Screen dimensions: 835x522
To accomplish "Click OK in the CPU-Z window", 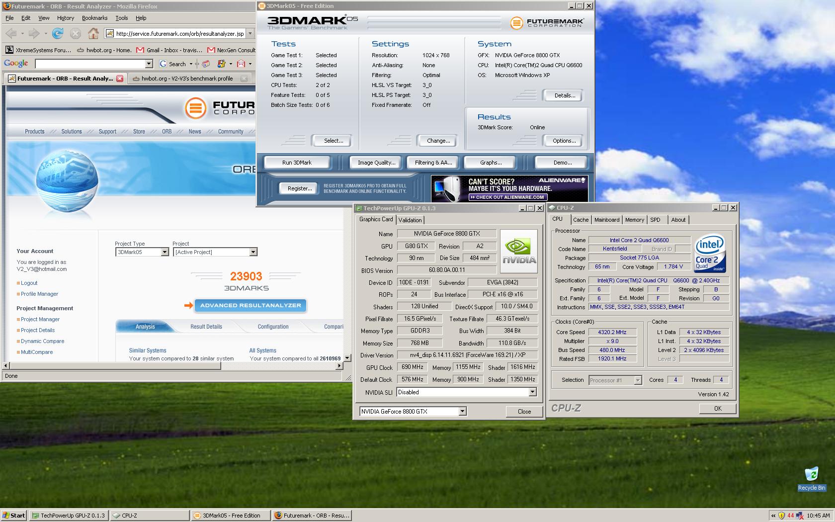I will tap(718, 408).
